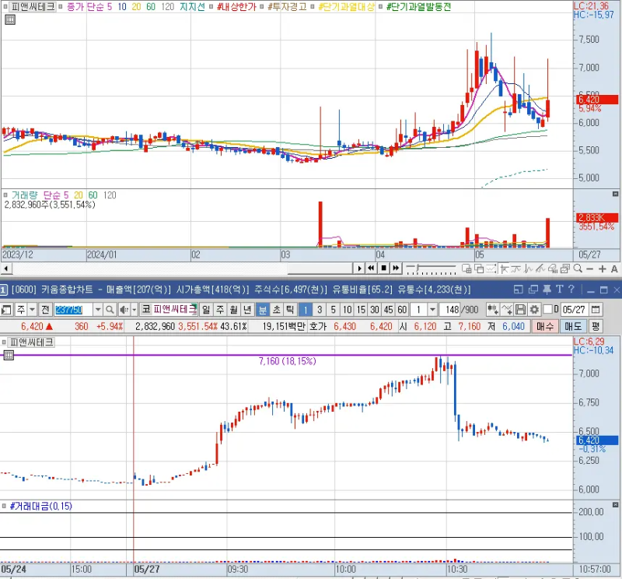Select the '년' yearly period tab
Viewport: 622px width, 579px height.
click(x=247, y=310)
